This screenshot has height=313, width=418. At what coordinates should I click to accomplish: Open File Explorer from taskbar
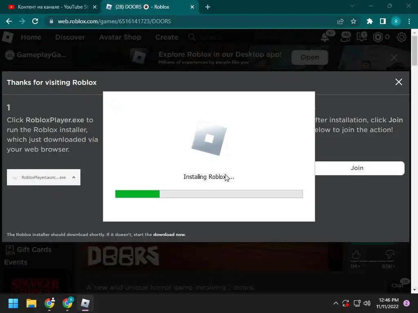coord(31,303)
